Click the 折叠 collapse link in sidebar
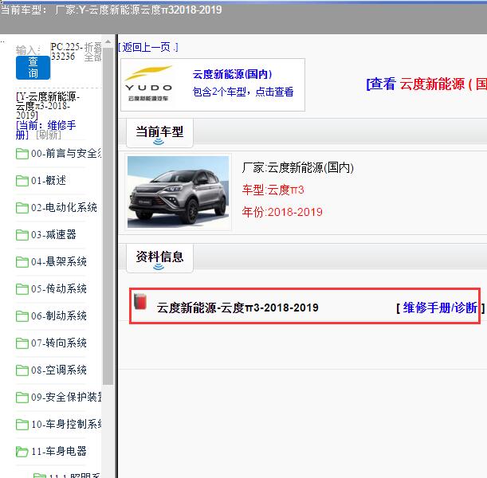487x478 pixels. click(93, 47)
